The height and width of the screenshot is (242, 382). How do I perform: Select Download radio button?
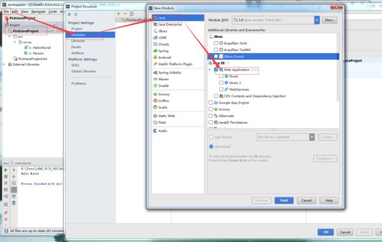pyautogui.click(x=211, y=146)
